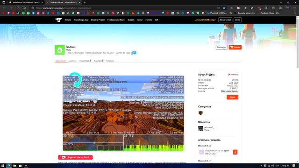
Task: Click the browser profile avatar icon
Action: pyautogui.click(x=287, y=8)
